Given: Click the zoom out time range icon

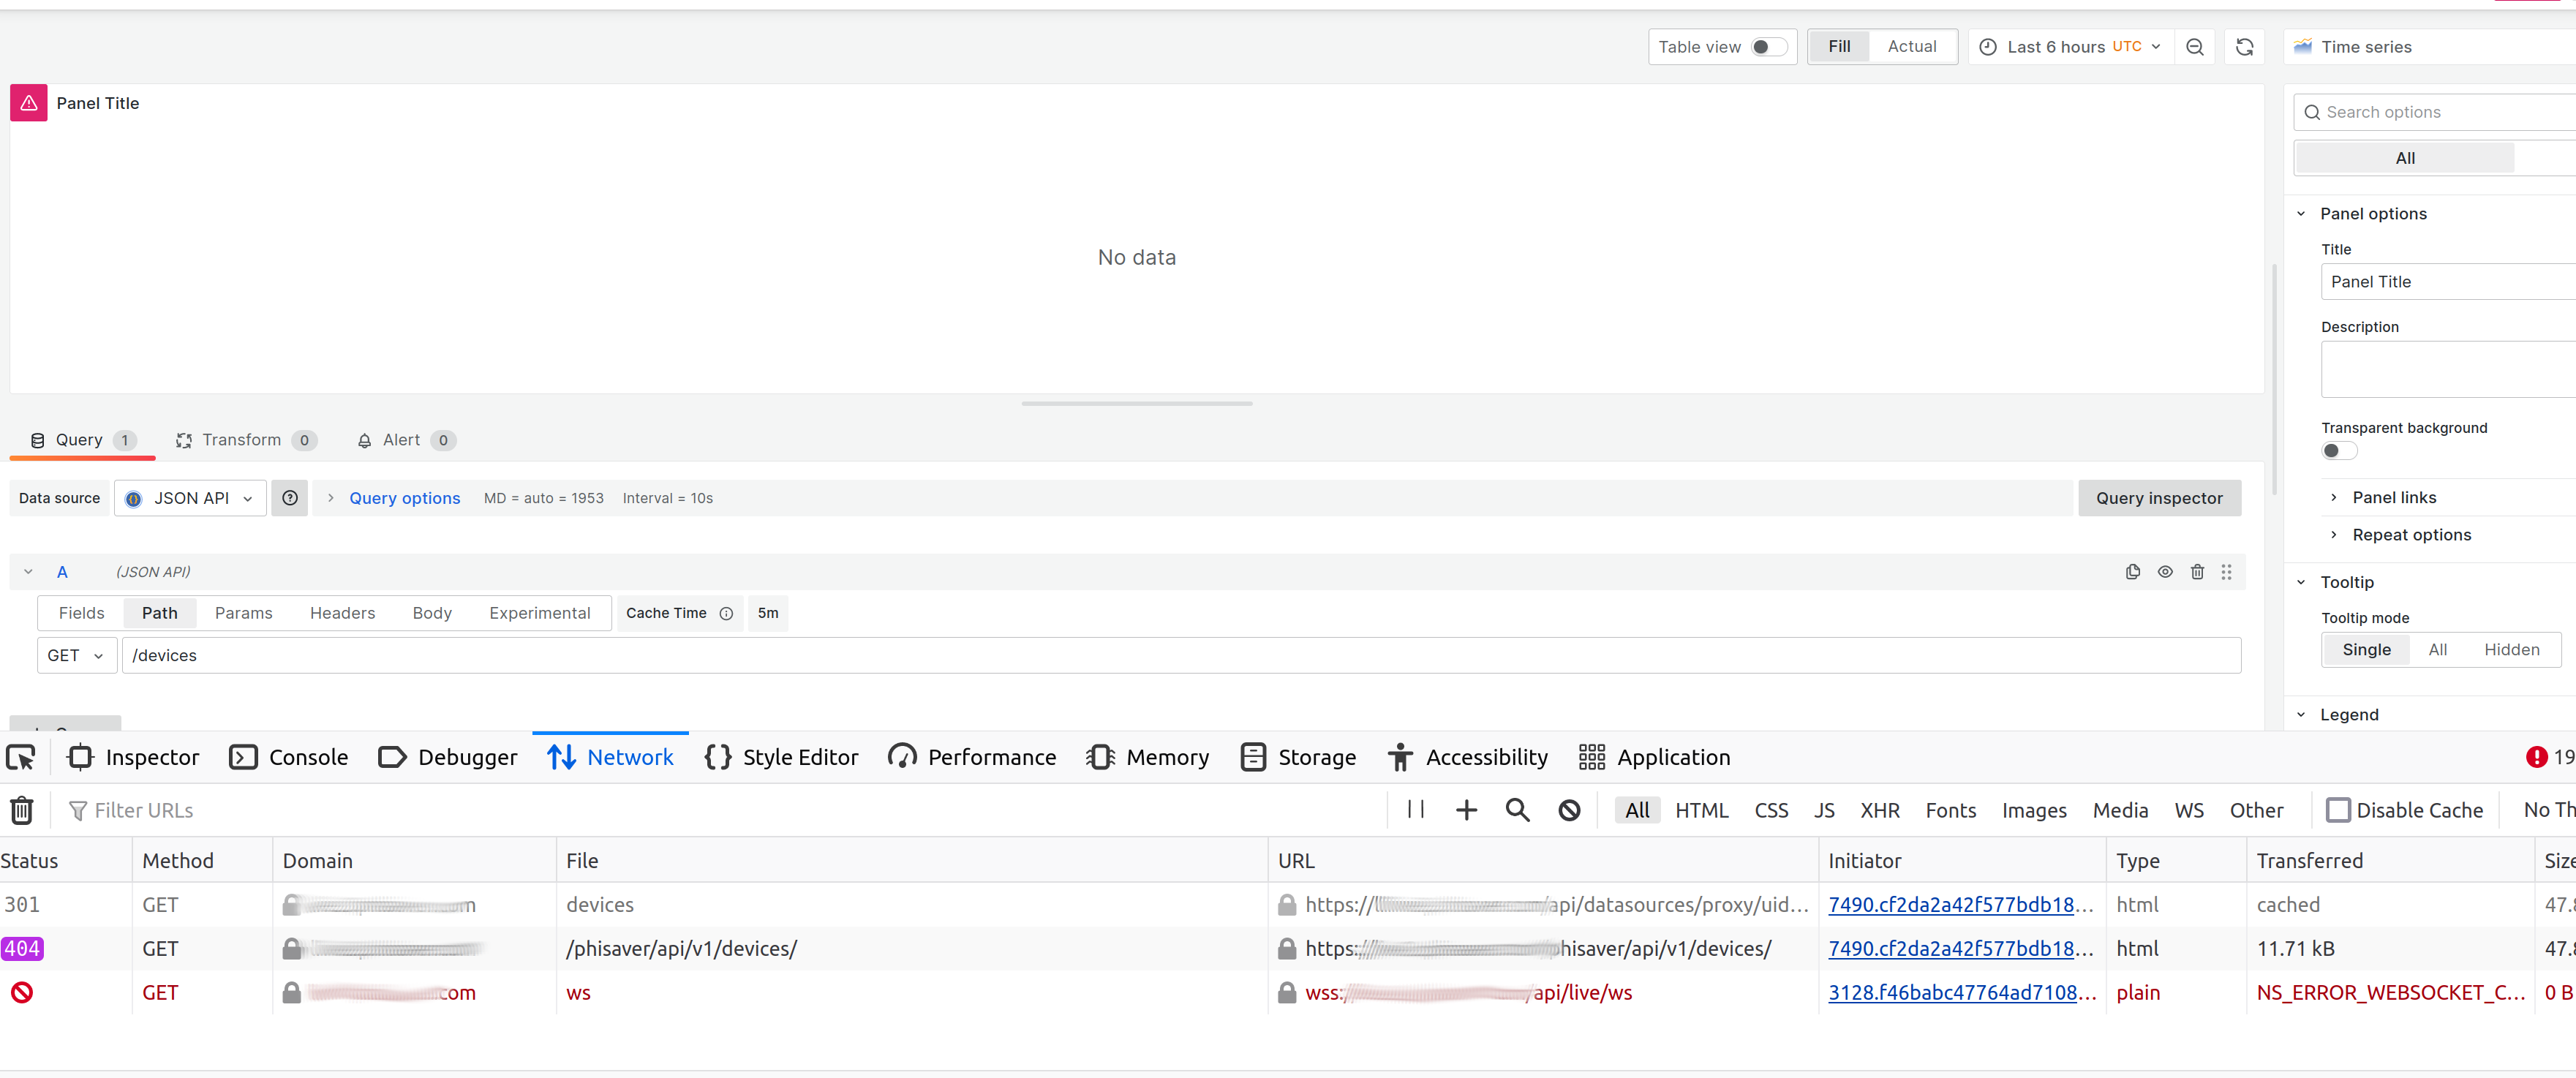Looking at the screenshot, I should pyautogui.click(x=2194, y=47).
